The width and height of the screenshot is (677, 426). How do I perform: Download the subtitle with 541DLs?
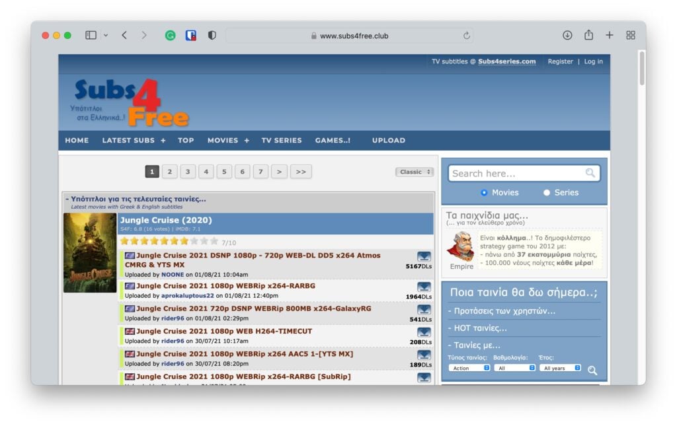coord(424,310)
